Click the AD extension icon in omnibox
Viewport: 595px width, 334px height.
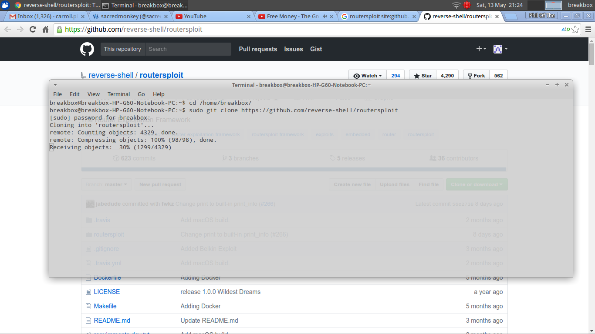[565, 30]
